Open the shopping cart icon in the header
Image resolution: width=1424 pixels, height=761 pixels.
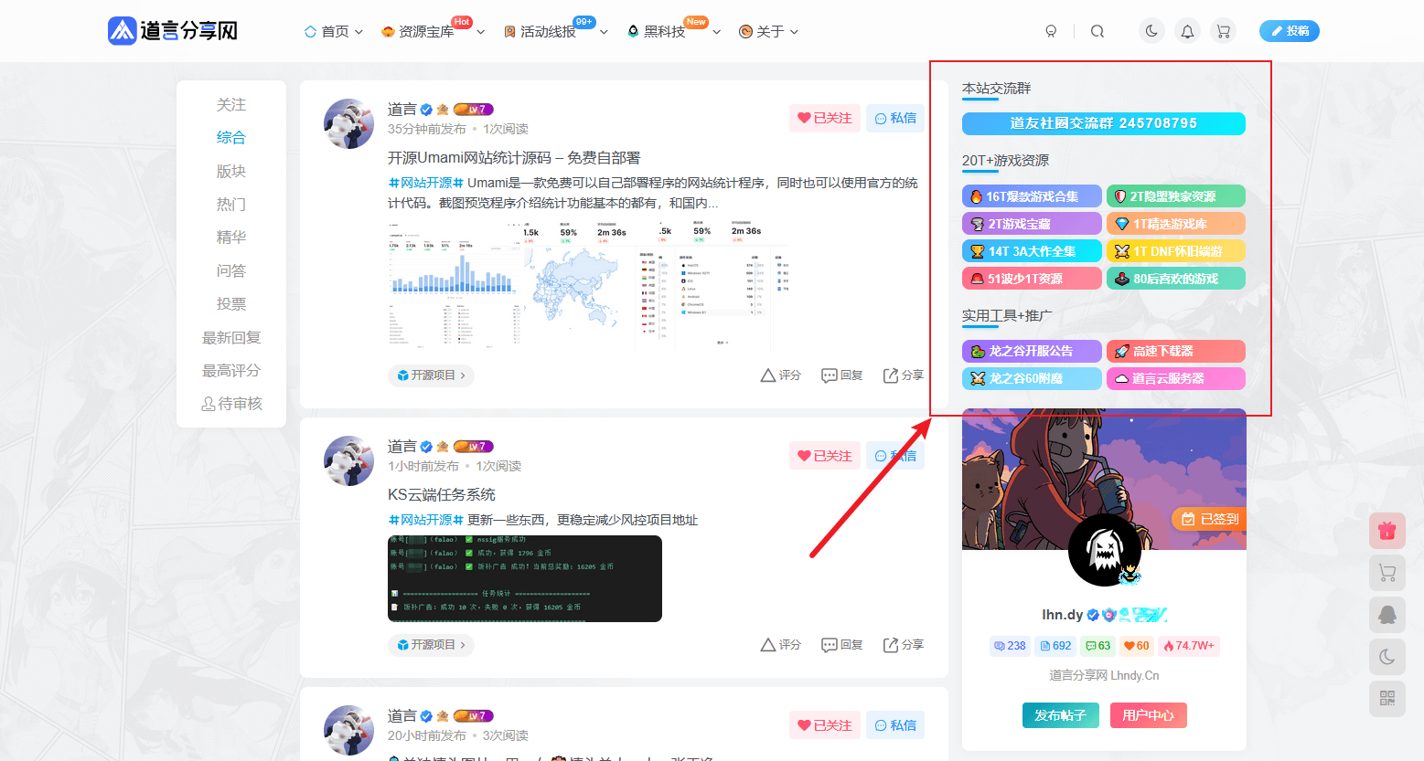(x=1223, y=30)
